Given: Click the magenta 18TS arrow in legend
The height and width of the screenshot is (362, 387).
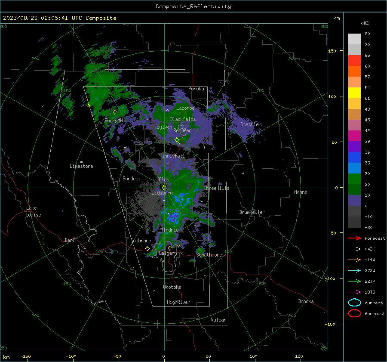Looking at the screenshot, I should pos(354,292).
